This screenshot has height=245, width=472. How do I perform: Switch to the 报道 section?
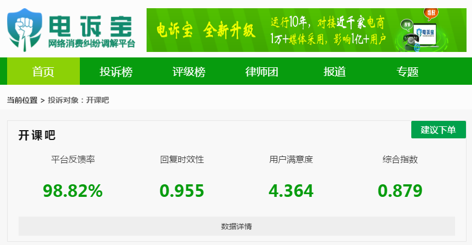(335, 71)
